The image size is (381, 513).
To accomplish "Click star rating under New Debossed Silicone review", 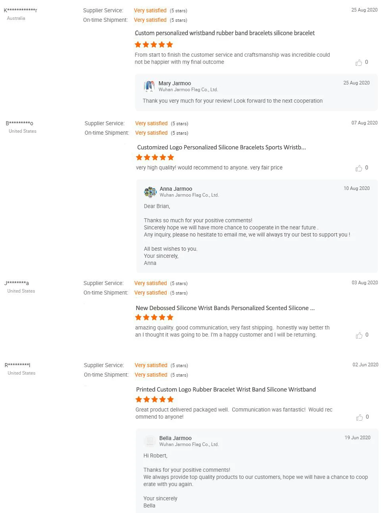I will coord(154,317).
